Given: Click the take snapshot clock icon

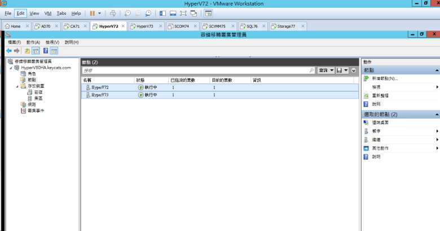Looking at the screenshot, I should [128, 13].
